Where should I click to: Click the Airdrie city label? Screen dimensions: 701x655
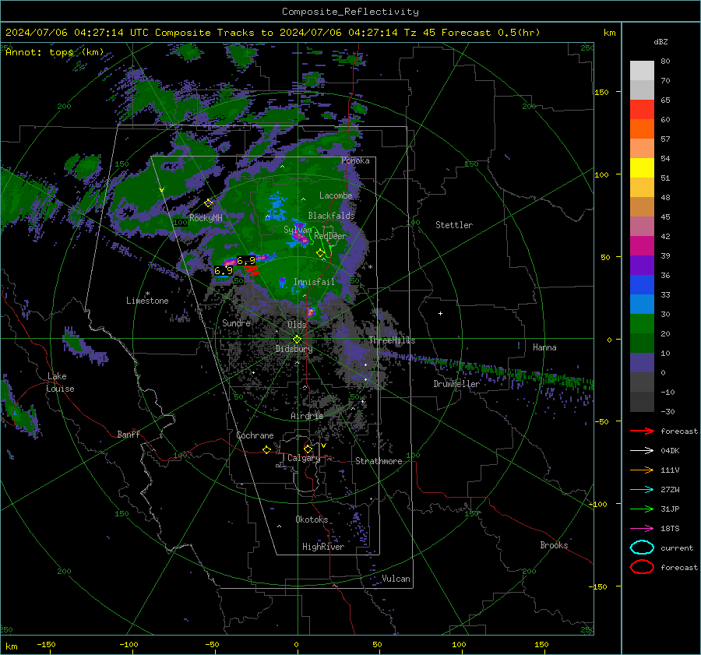(x=307, y=416)
